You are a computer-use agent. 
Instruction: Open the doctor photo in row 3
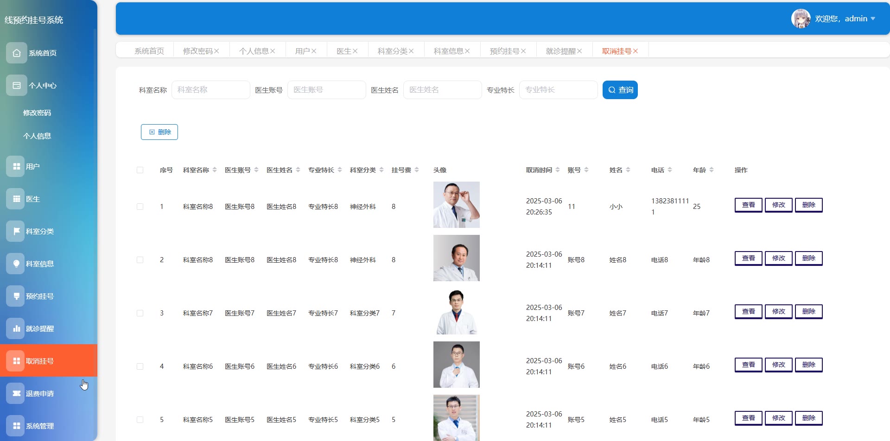(x=457, y=311)
